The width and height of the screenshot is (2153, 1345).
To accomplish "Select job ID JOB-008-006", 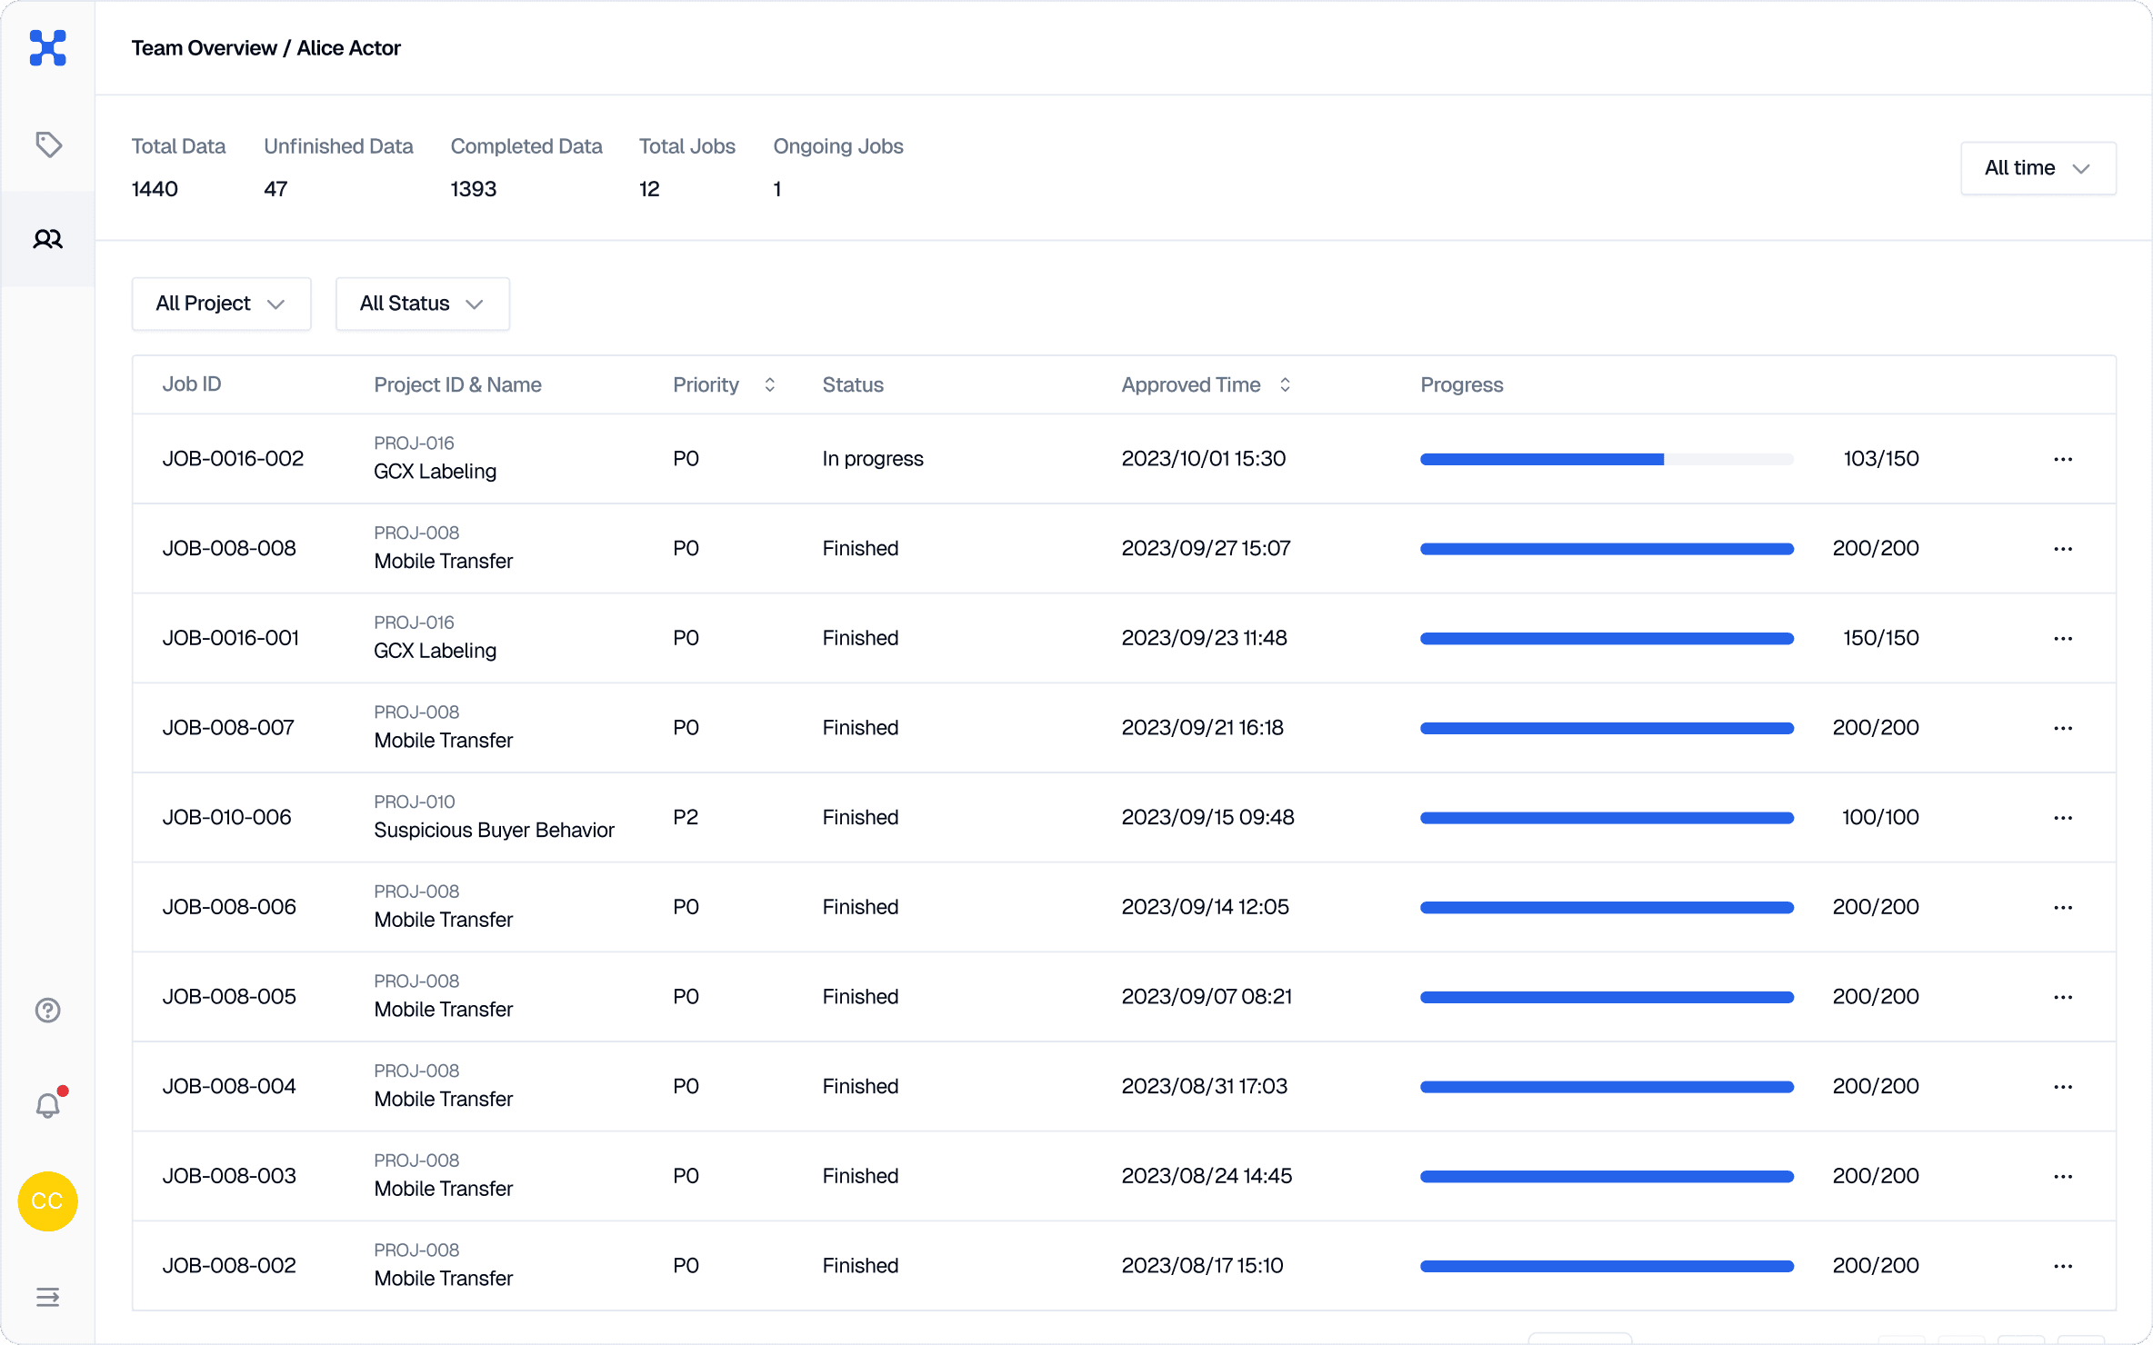I will tap(229, 907).
